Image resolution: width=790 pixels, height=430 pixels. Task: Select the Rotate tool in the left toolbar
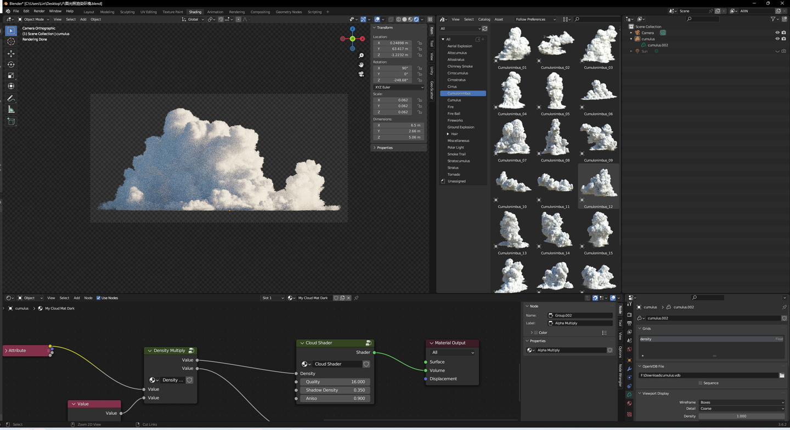(x=11, y=65)
